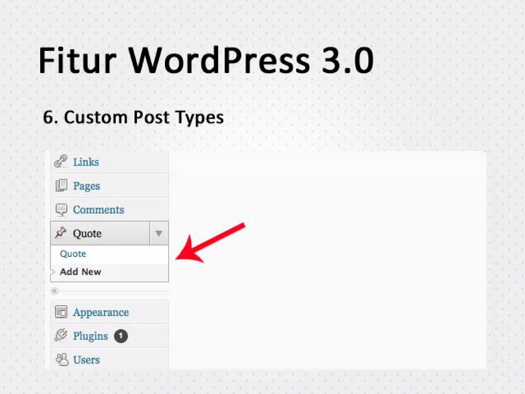Open the Appearance menu

[101, 312]
